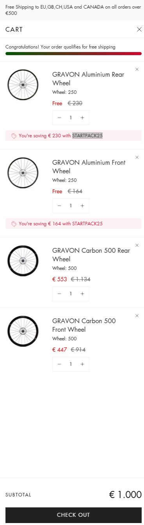Click the GRAVON Carbon 500 Front Wheel title
The height and width of the screenshot is (525, 144).
(x=84, y=325)
